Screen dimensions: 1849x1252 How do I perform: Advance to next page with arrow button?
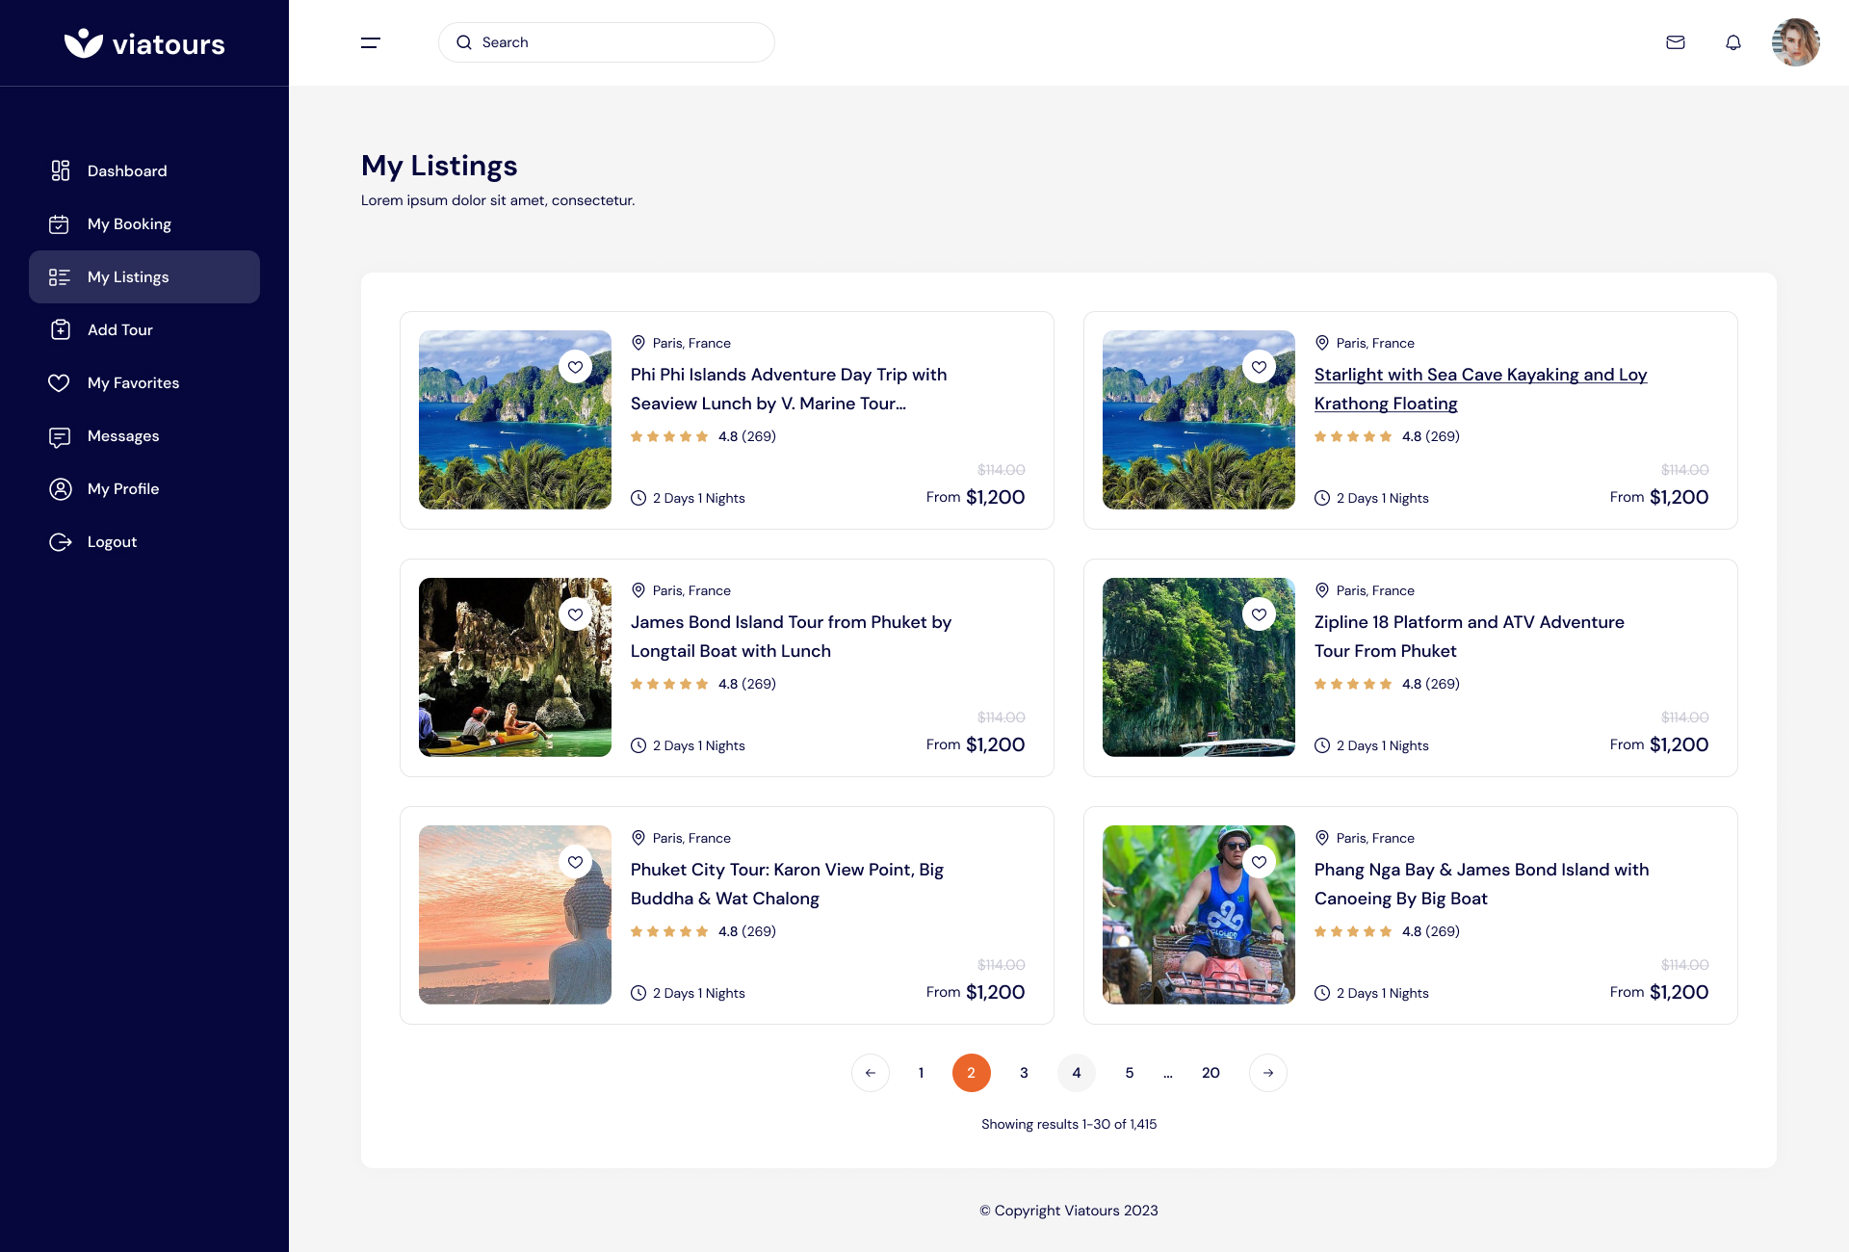click(1268, 1072)
